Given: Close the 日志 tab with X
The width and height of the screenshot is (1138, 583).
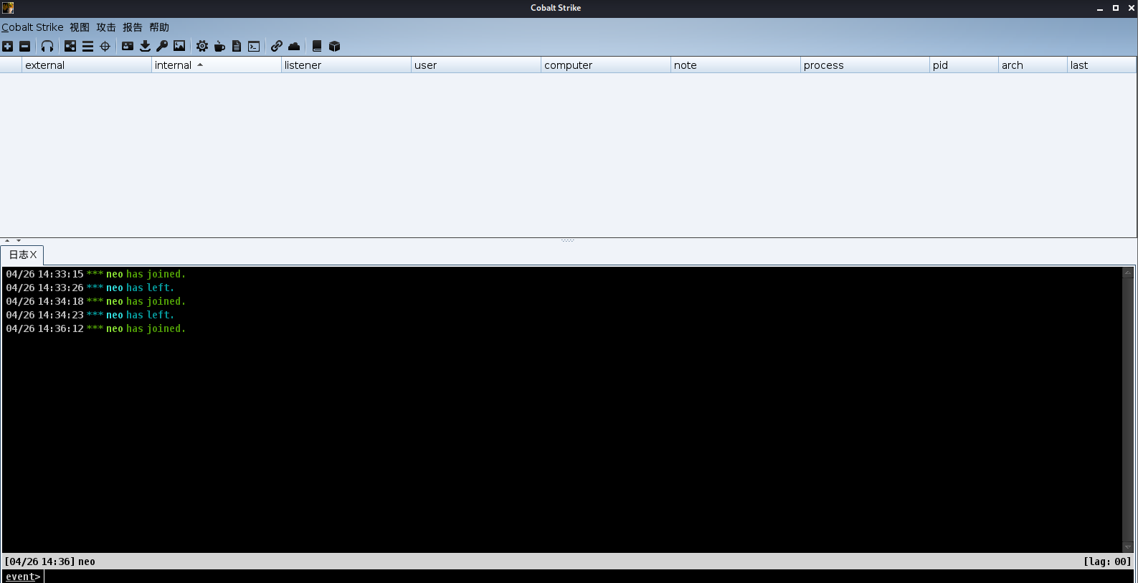Looking at the screenshot, I should pyautogui.click(x=34, y=255).
